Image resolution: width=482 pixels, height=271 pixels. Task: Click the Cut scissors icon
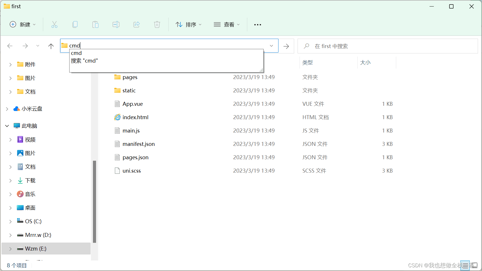point(54,25)
